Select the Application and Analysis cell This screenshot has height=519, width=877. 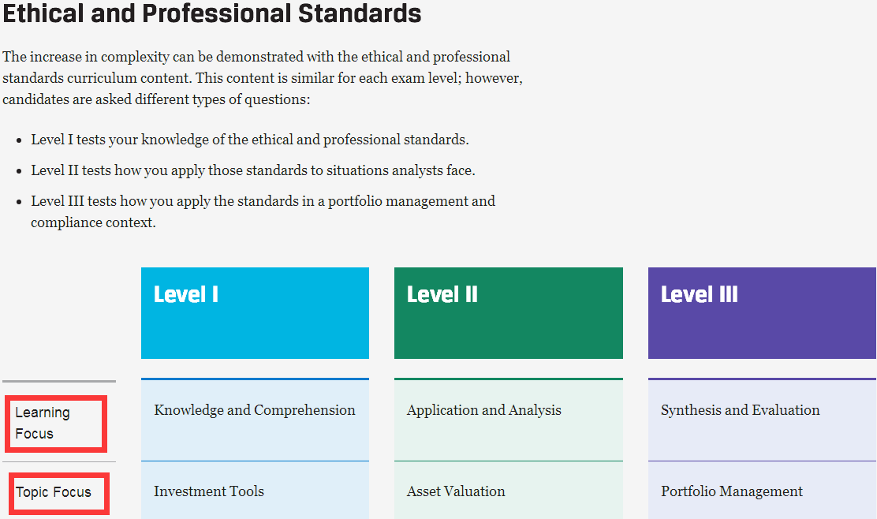[484, 410]
